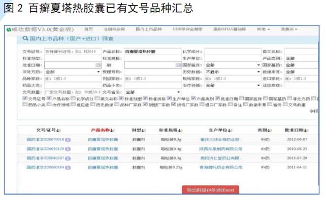This screenshot has height=197, width=325.
Task: Click the 品种家数 input field
Action: click(x=73, y=78)
